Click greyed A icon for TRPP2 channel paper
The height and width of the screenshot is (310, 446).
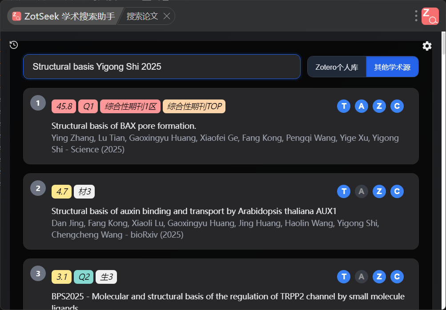(362, 277)
